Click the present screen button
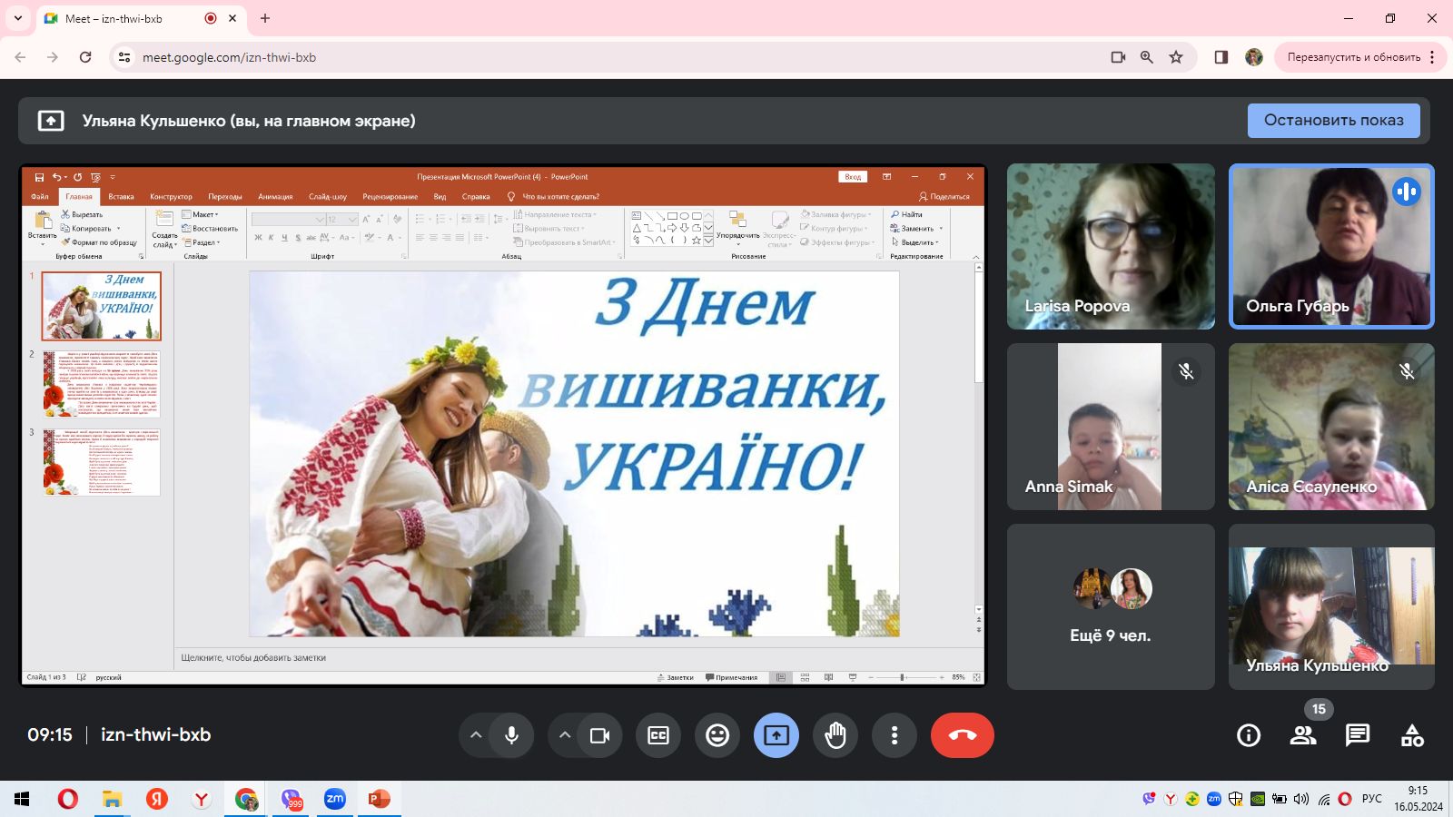The height and width of the screenshot is (817, 1453). (776, 735)
